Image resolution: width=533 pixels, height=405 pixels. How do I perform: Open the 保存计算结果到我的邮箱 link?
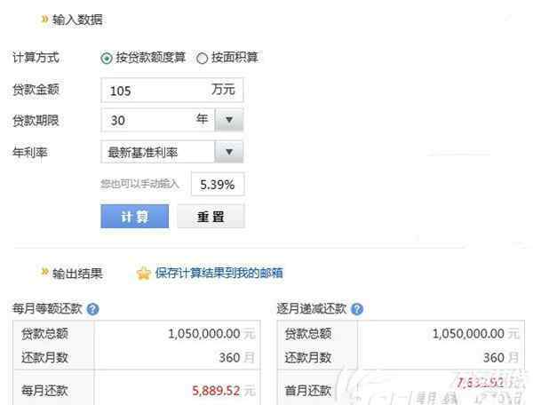point(219,274)
